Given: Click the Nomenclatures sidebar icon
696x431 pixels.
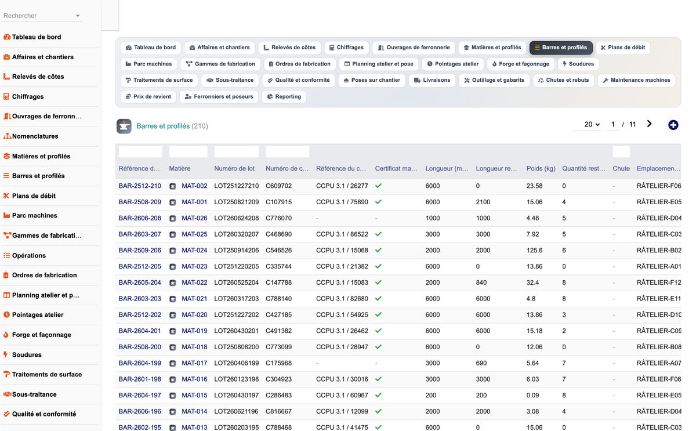Looking at the screenshot, I should 7,136.
